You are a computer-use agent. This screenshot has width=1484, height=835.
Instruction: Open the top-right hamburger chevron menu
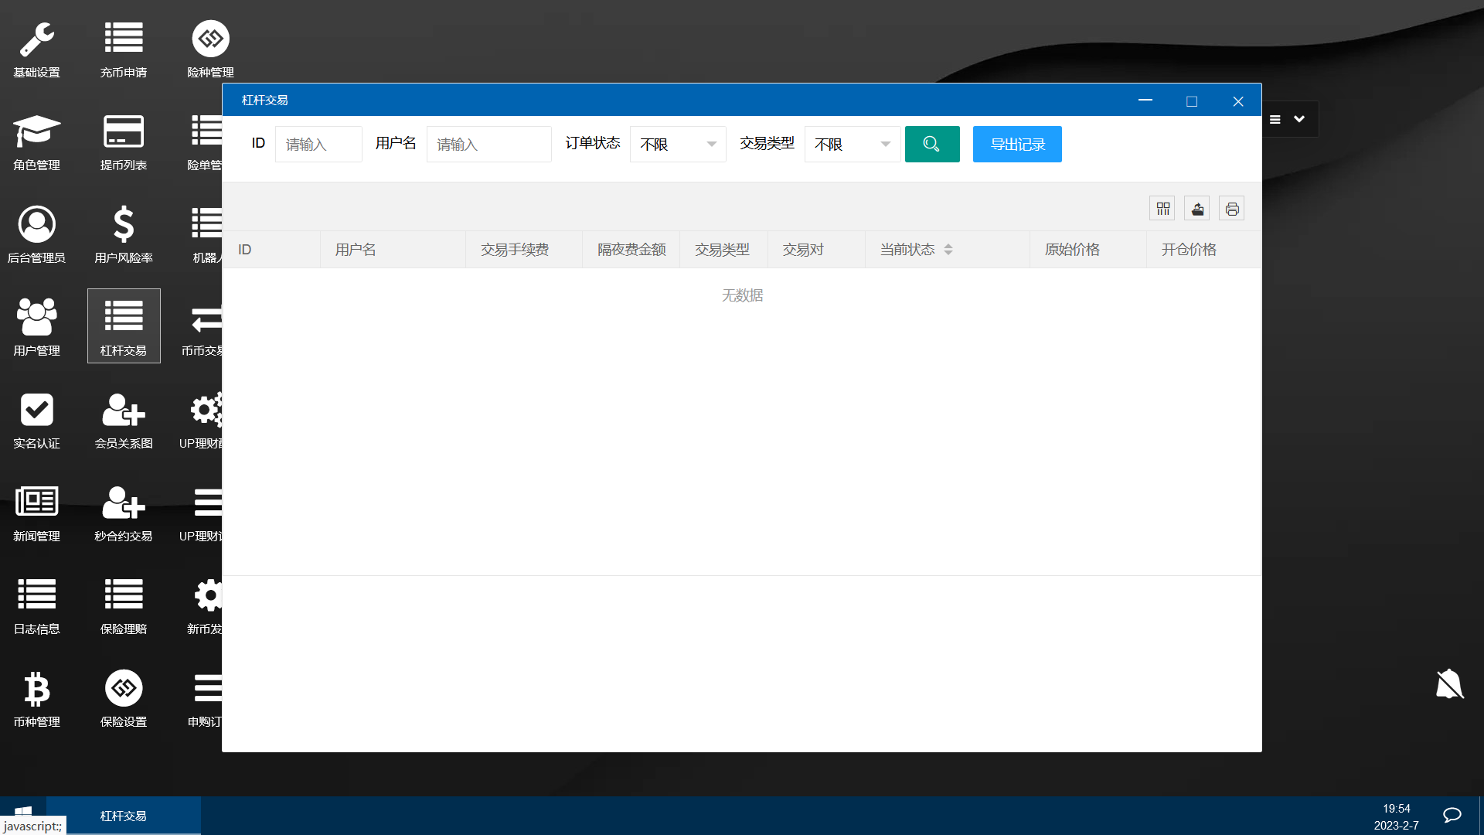[x=1288, y=119]
